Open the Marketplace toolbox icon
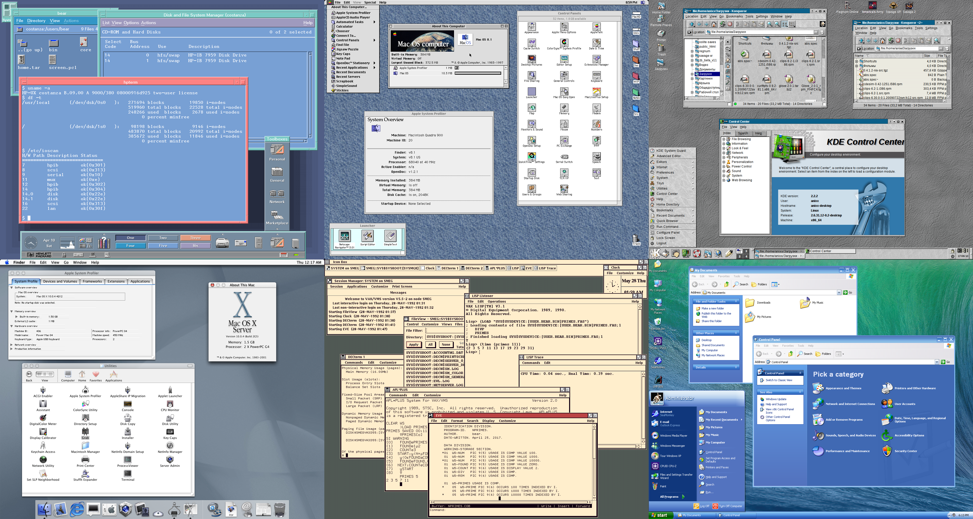The width and height of the screenshot is (973, 519). tap(277, 215)
